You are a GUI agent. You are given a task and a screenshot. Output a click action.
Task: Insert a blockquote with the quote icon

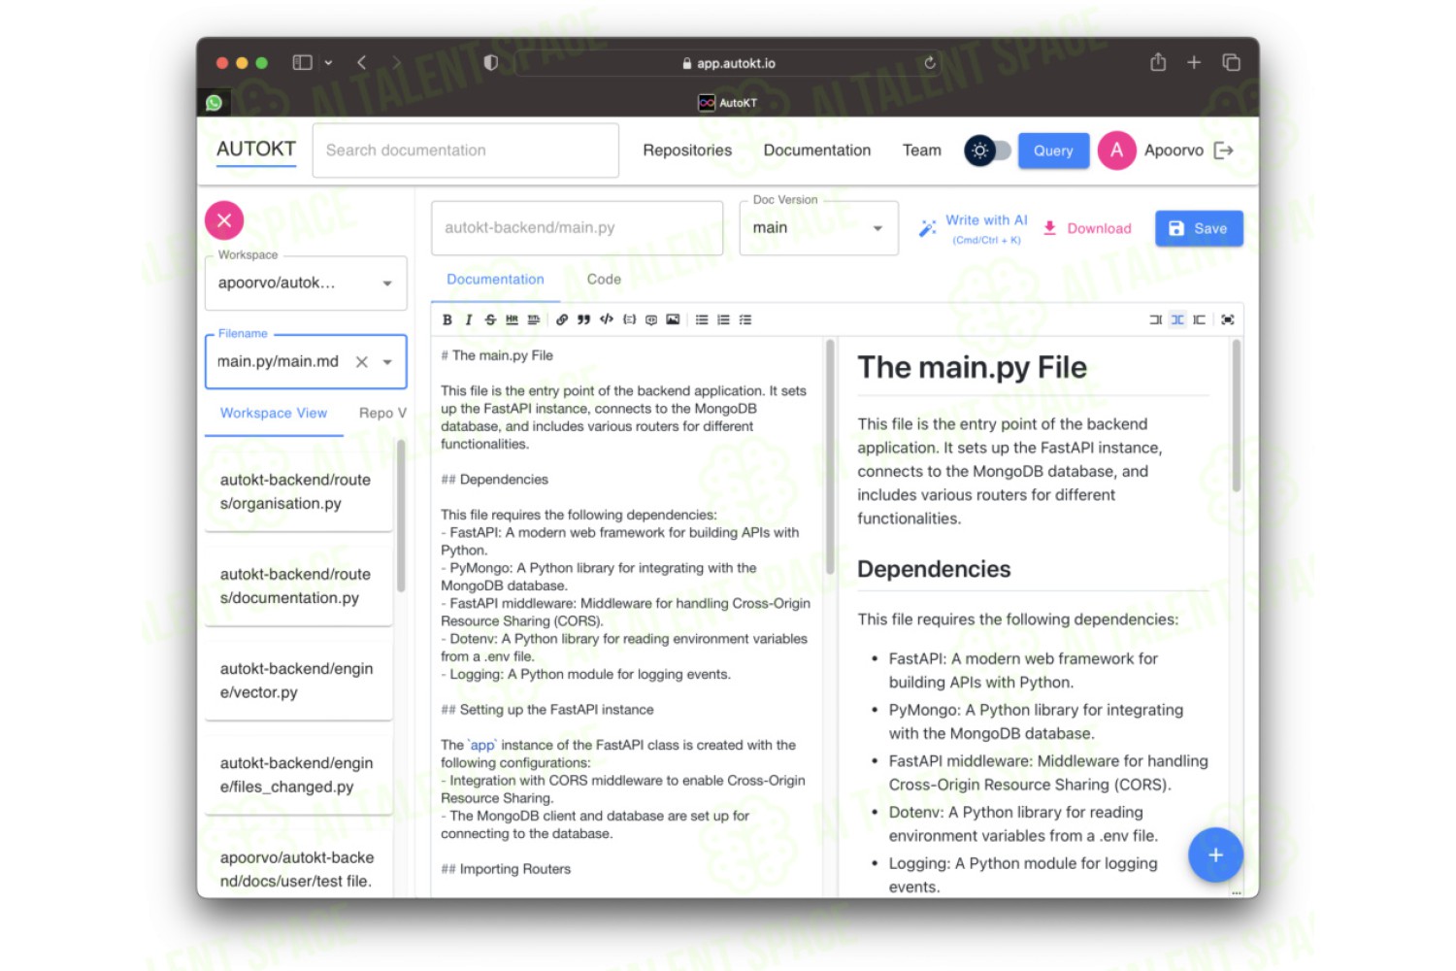click(583, 319)
